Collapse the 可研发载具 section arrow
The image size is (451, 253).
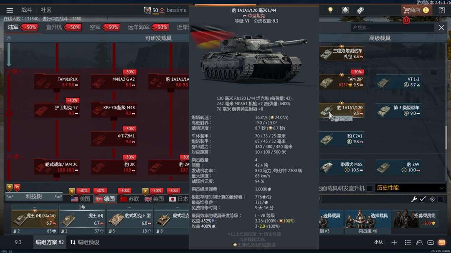[9, 38]
